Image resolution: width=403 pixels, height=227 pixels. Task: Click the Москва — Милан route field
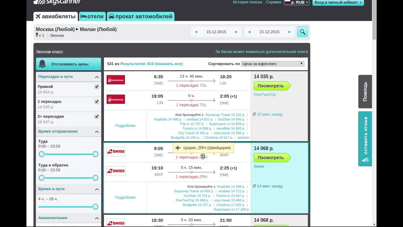[x=76, y=29]
